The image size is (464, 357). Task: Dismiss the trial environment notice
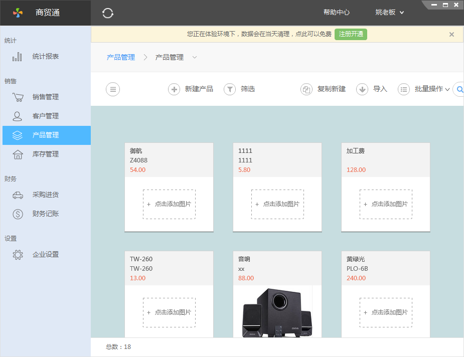451,34
